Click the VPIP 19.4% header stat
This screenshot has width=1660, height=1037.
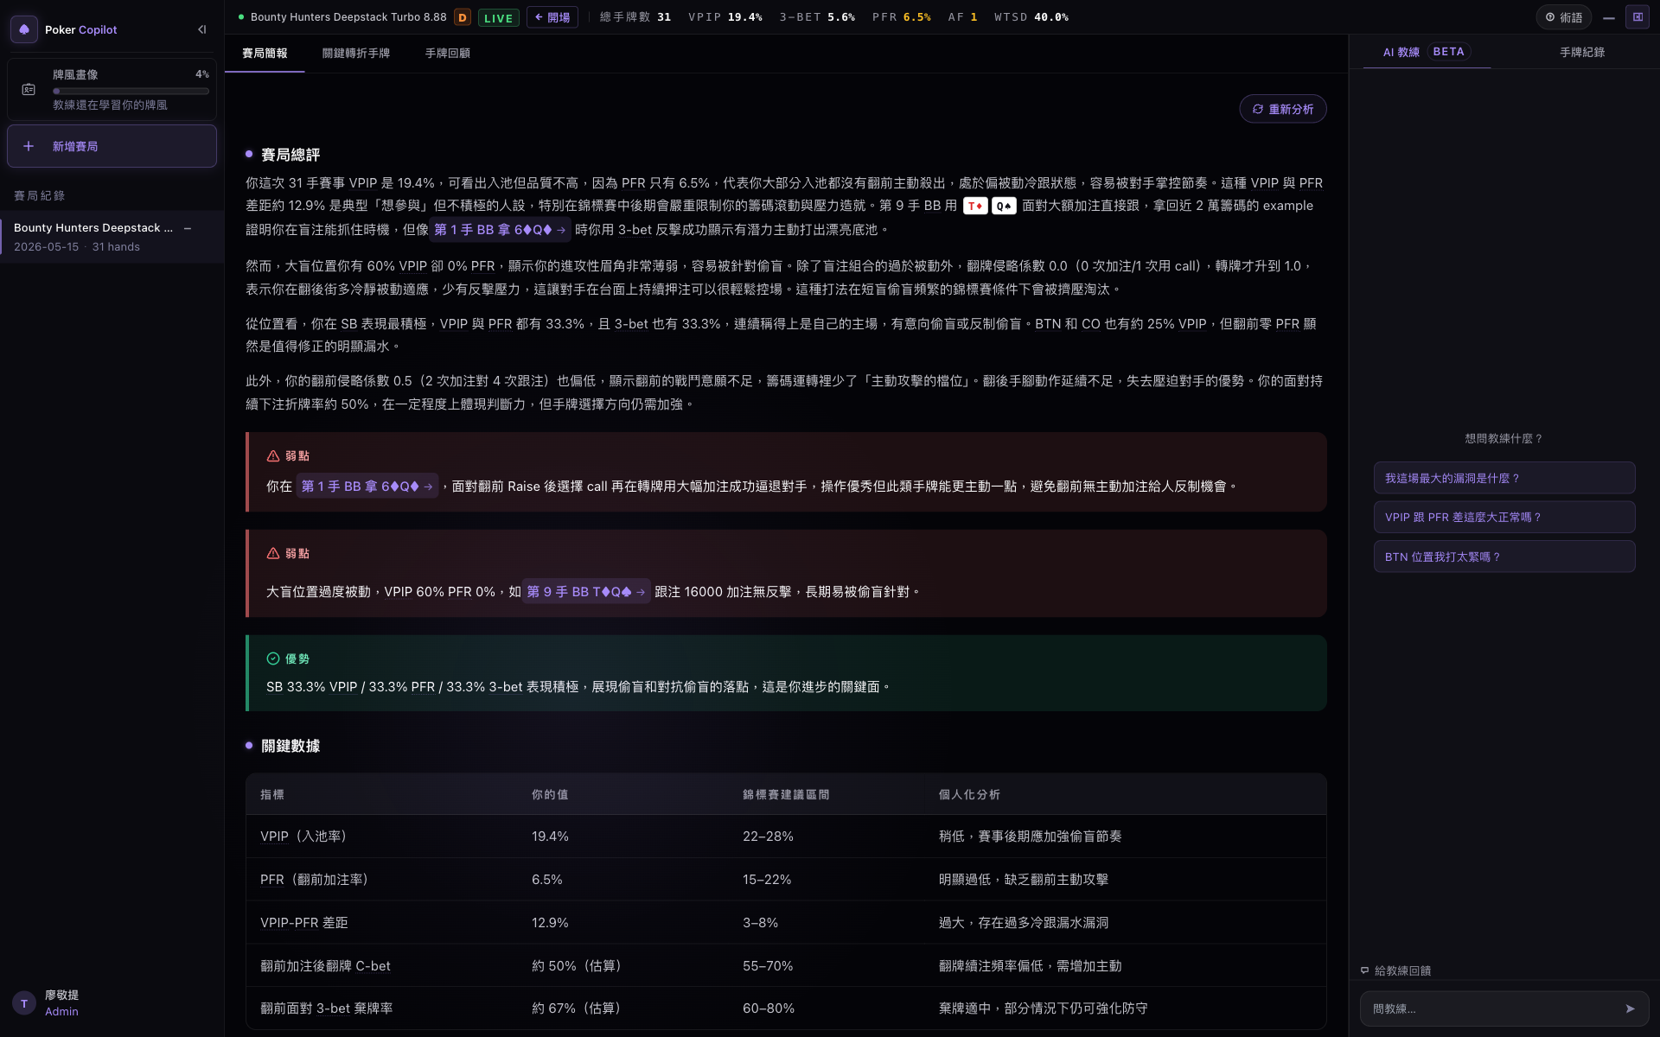coord(725,16)
